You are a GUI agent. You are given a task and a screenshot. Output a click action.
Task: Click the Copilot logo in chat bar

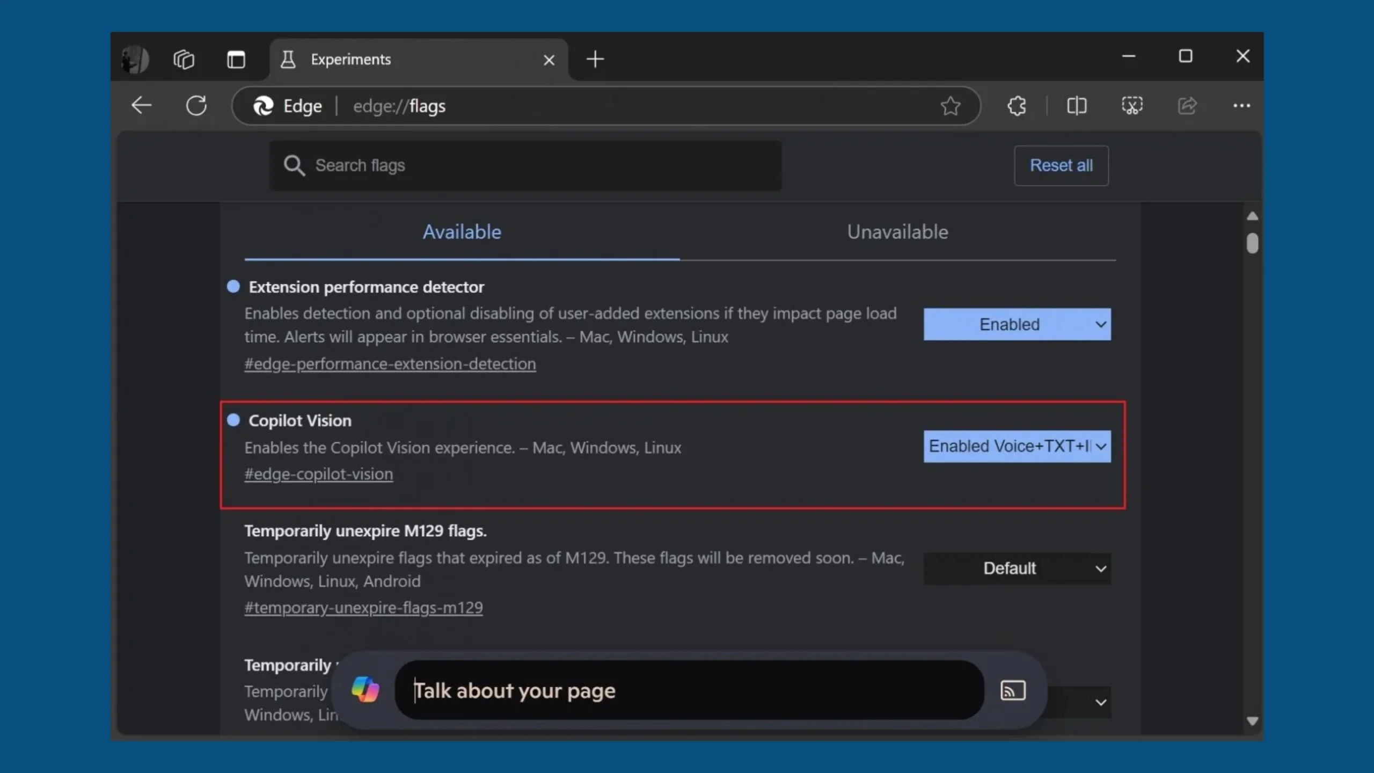365,690
